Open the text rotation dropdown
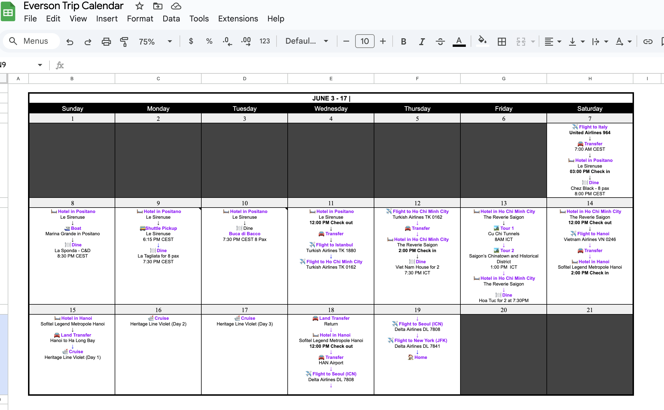 [623, 42]
